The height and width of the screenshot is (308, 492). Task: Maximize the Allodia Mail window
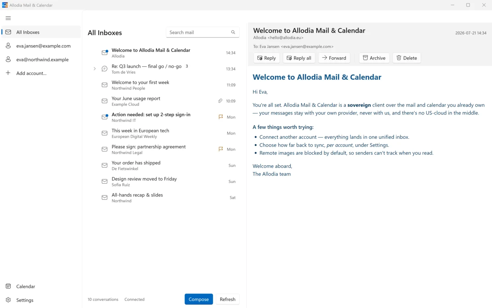(468, 5)
